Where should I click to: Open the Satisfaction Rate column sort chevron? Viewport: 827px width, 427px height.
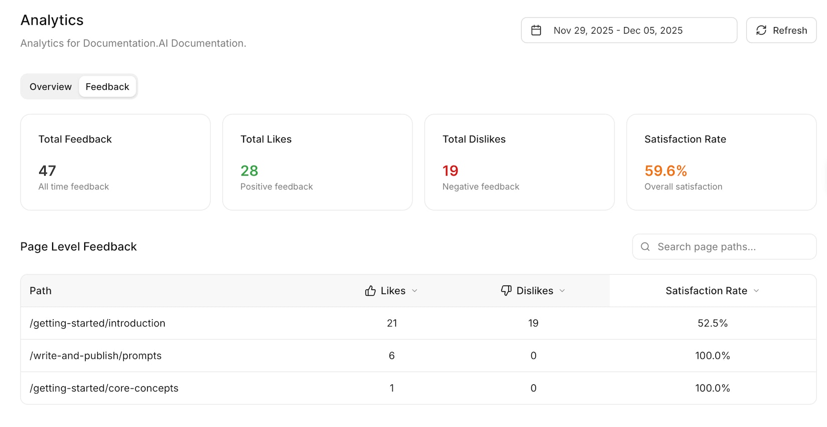point(756,291)
